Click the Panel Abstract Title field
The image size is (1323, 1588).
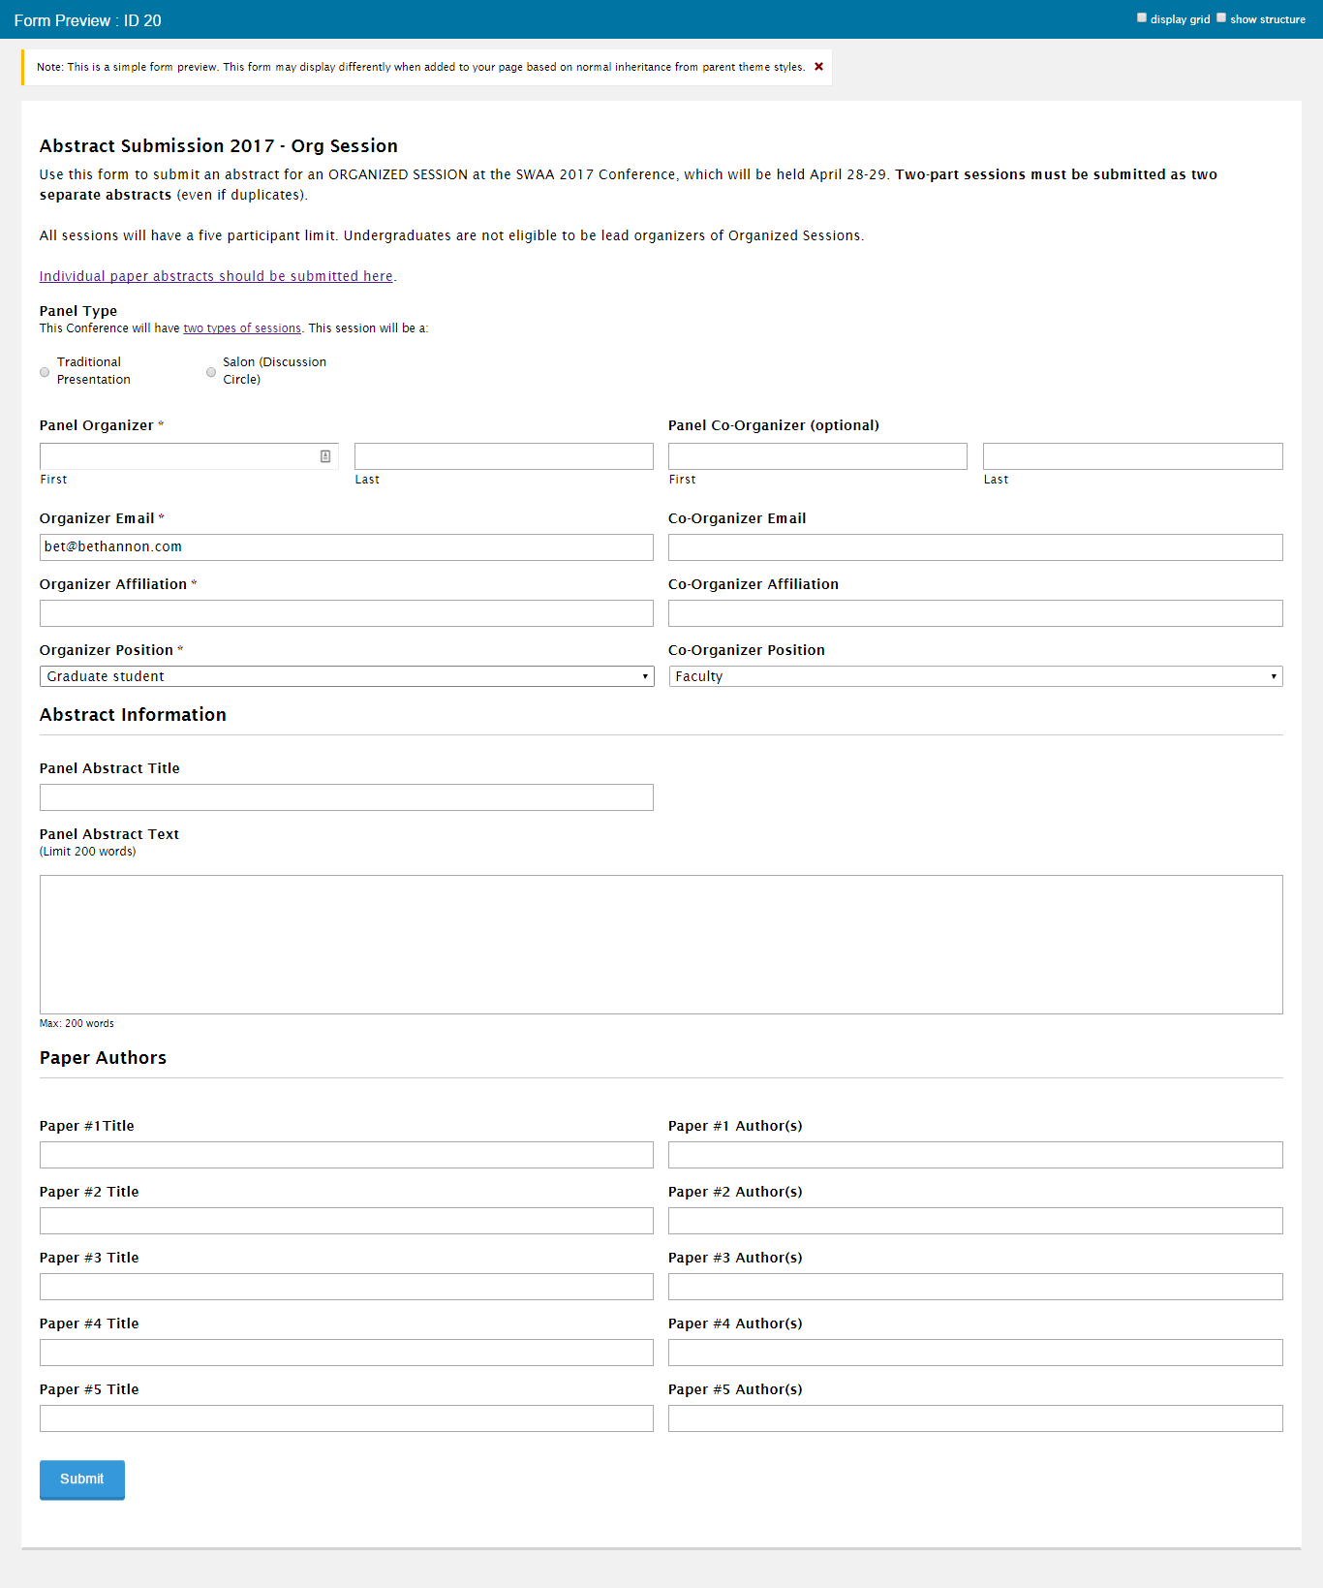346,797
